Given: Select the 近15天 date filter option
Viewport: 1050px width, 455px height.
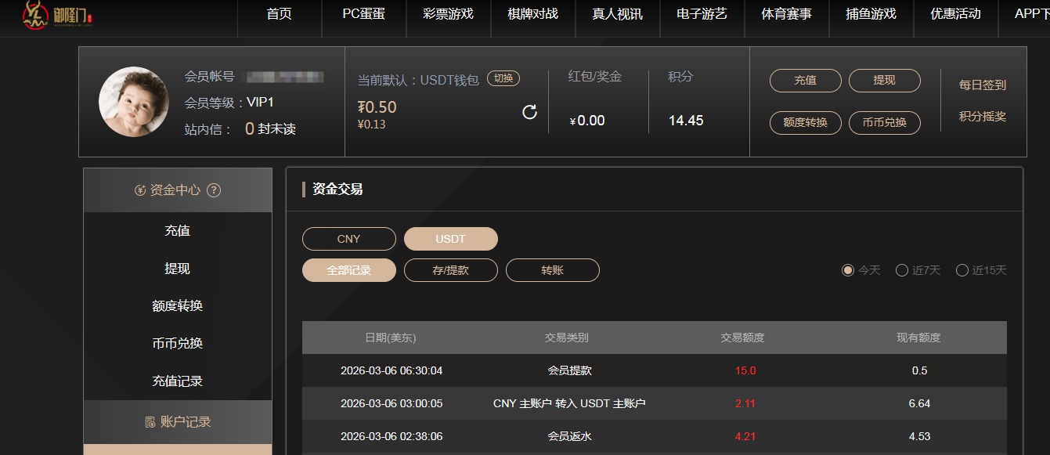Looking at the screenshot, I should 962,269.
